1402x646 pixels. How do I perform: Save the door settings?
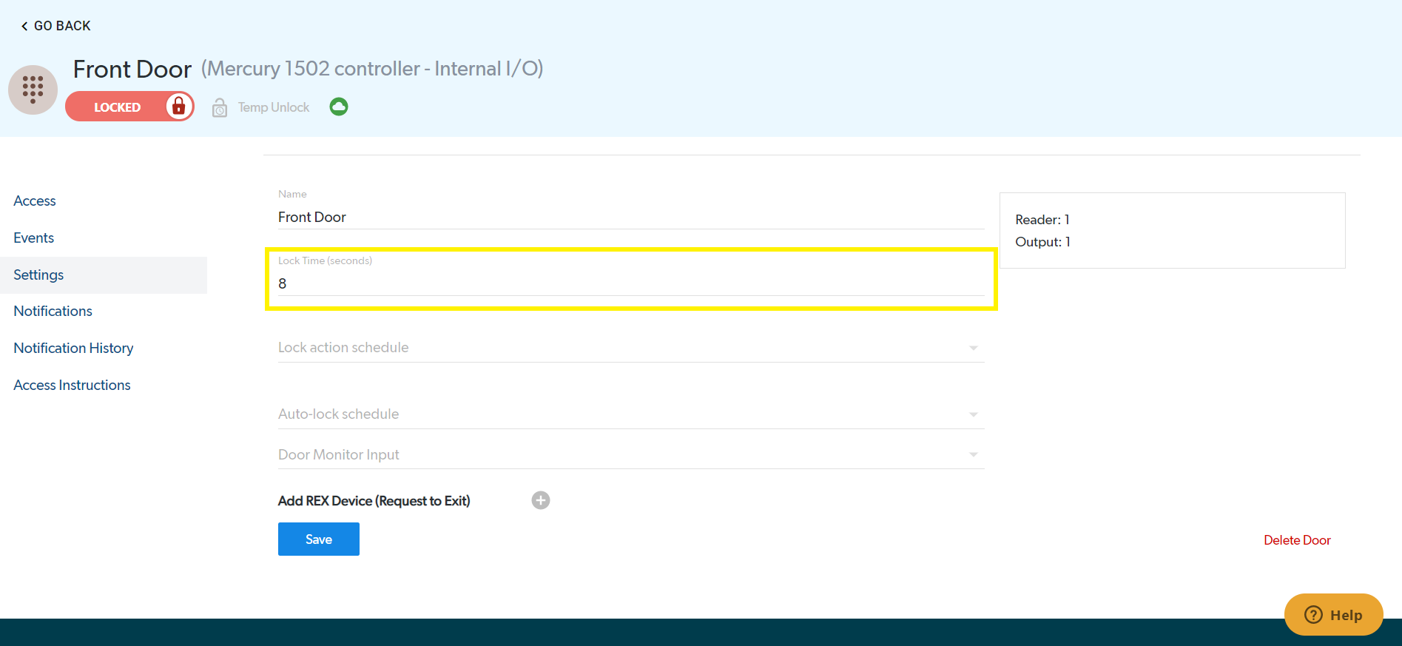[319, 539]
